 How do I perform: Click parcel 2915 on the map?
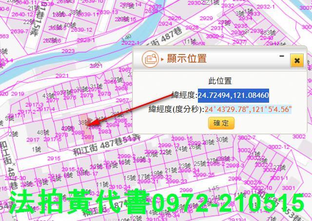pos(54,159)
